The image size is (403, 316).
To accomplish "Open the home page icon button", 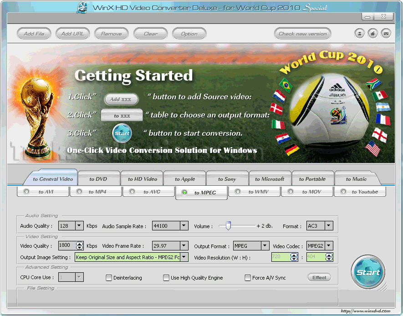I will [x=372, y=34].
